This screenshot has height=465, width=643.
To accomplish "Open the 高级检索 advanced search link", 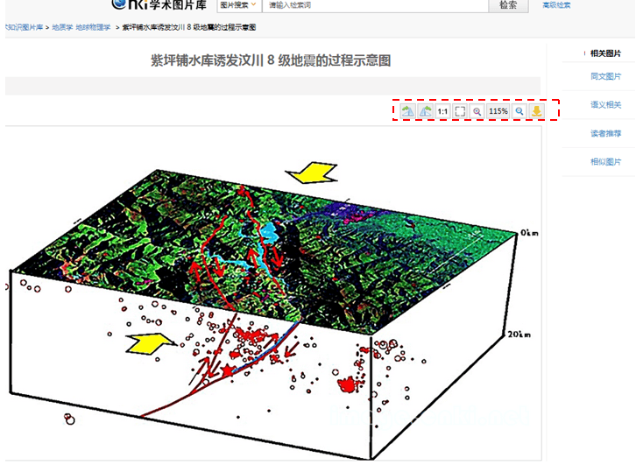I will [x=557, y=5].
